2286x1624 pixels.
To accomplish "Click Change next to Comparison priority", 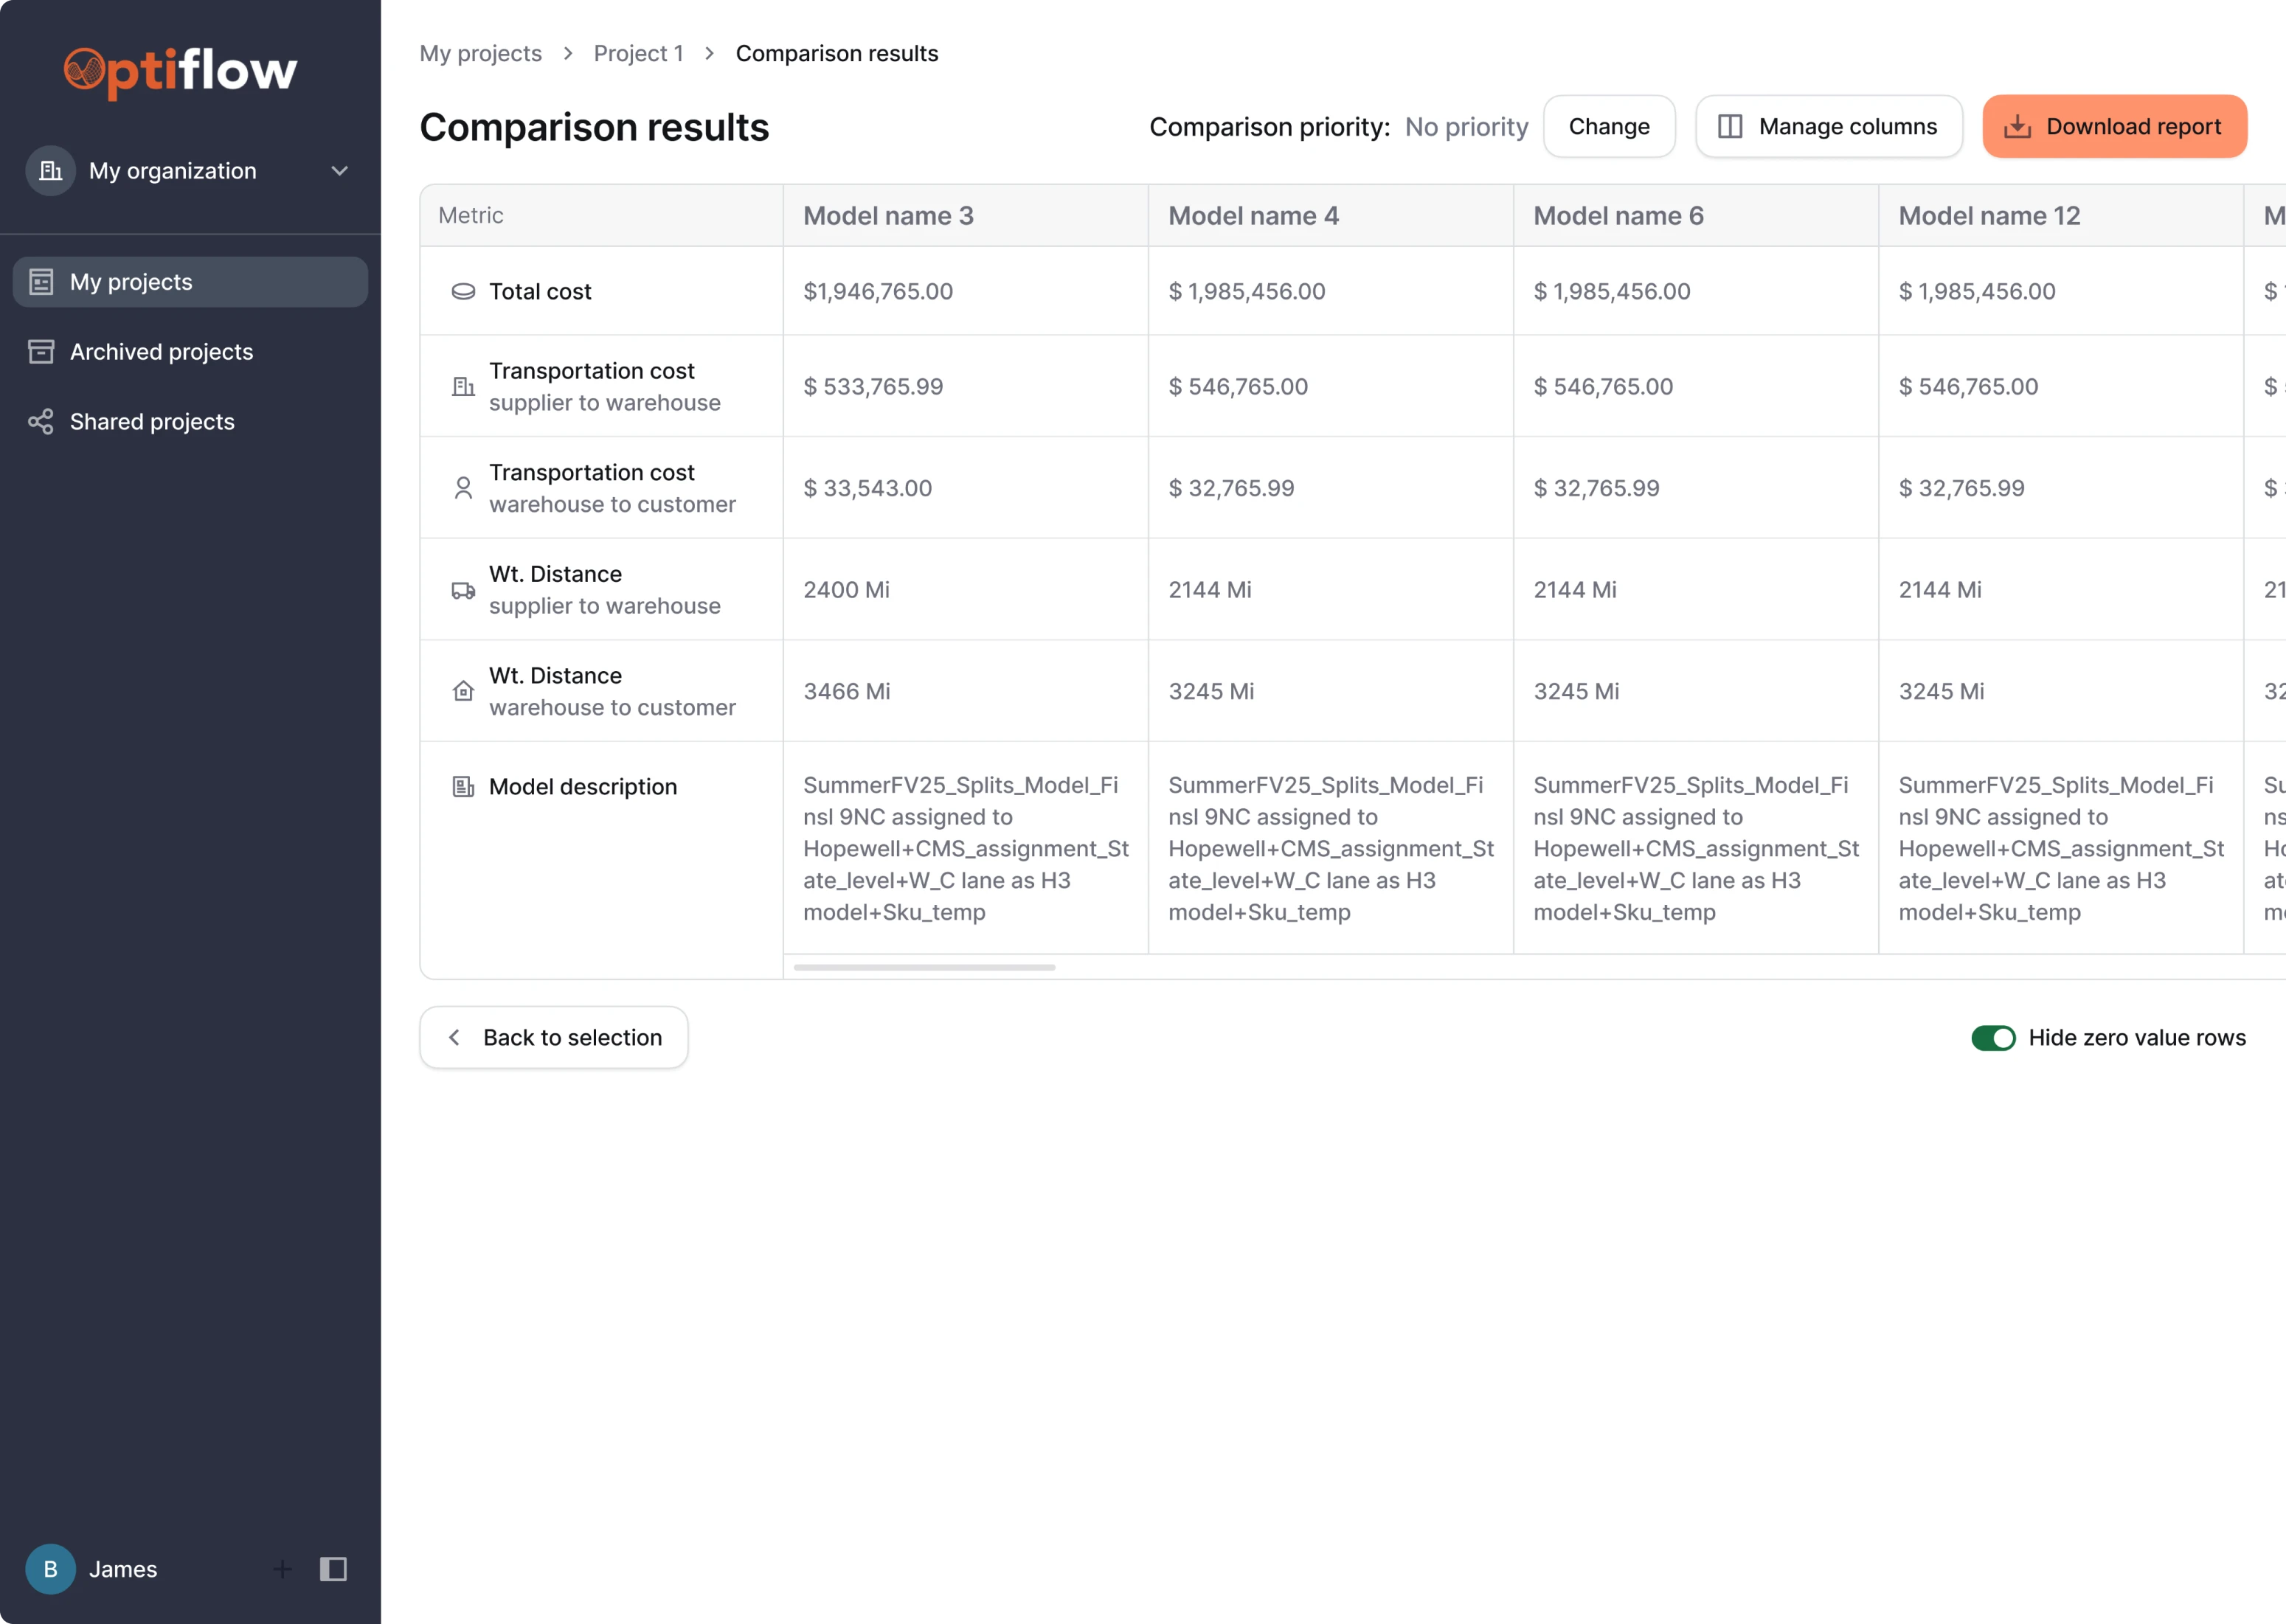I will point(1608,126).
